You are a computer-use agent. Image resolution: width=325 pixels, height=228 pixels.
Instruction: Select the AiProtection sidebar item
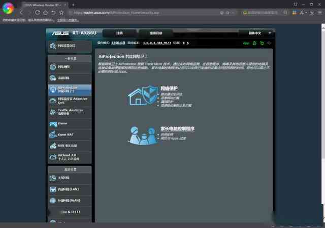[x=70, y=89]
